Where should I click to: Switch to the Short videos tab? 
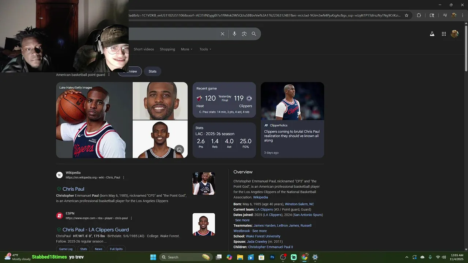(144, 49)
